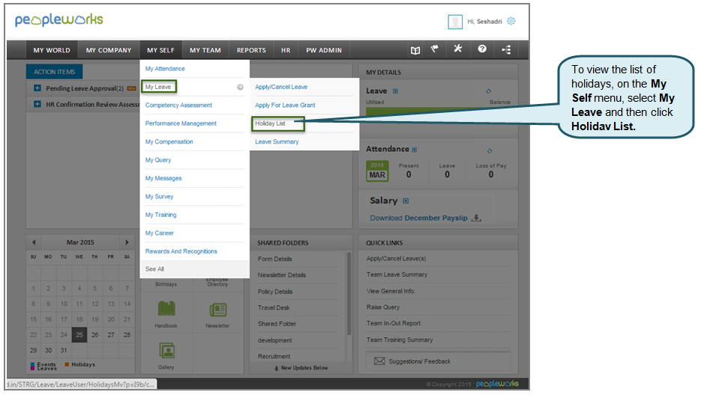This screenshot has width=701, height=395.
Task: Select My Compensation menu entry
Action: pyautogui.click(x=169, y=142)
